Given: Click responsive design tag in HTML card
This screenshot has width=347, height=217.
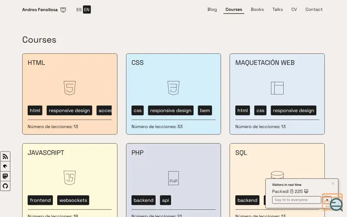Looking at the screenshot, I should point(69,111).
